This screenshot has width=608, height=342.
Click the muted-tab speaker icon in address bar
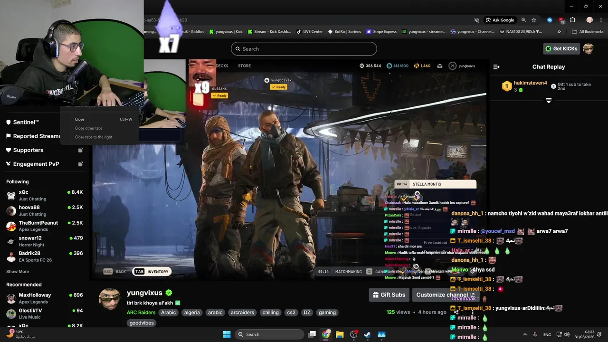tap(477, 20)
